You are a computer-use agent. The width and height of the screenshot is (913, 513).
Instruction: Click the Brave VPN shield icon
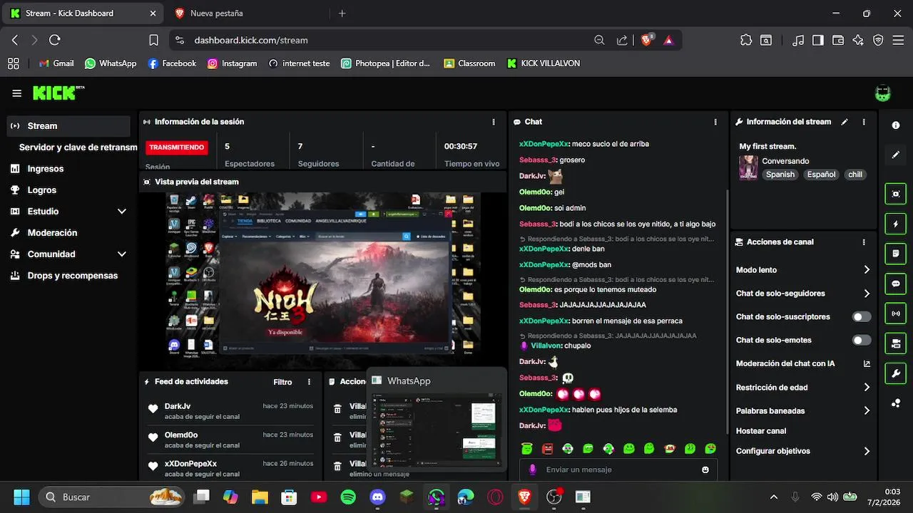click(x=878, y=41)
